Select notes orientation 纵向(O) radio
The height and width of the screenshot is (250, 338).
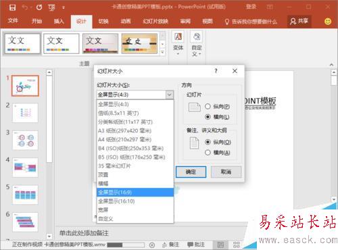[x=208, y=142]
